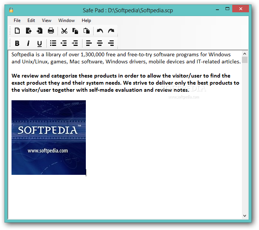Toggle underline formatting

(x=39, y=44)
